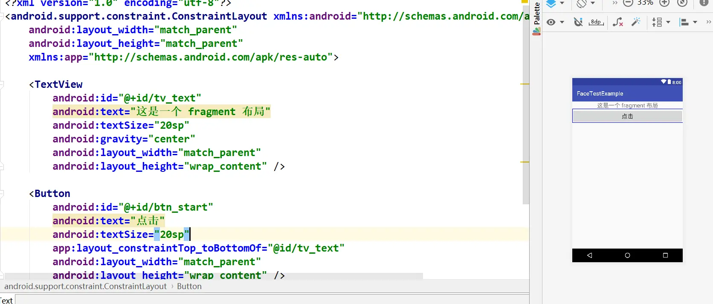Click the yellow inspection status square
Screen dimensions: 713x304
pos(525,1)
